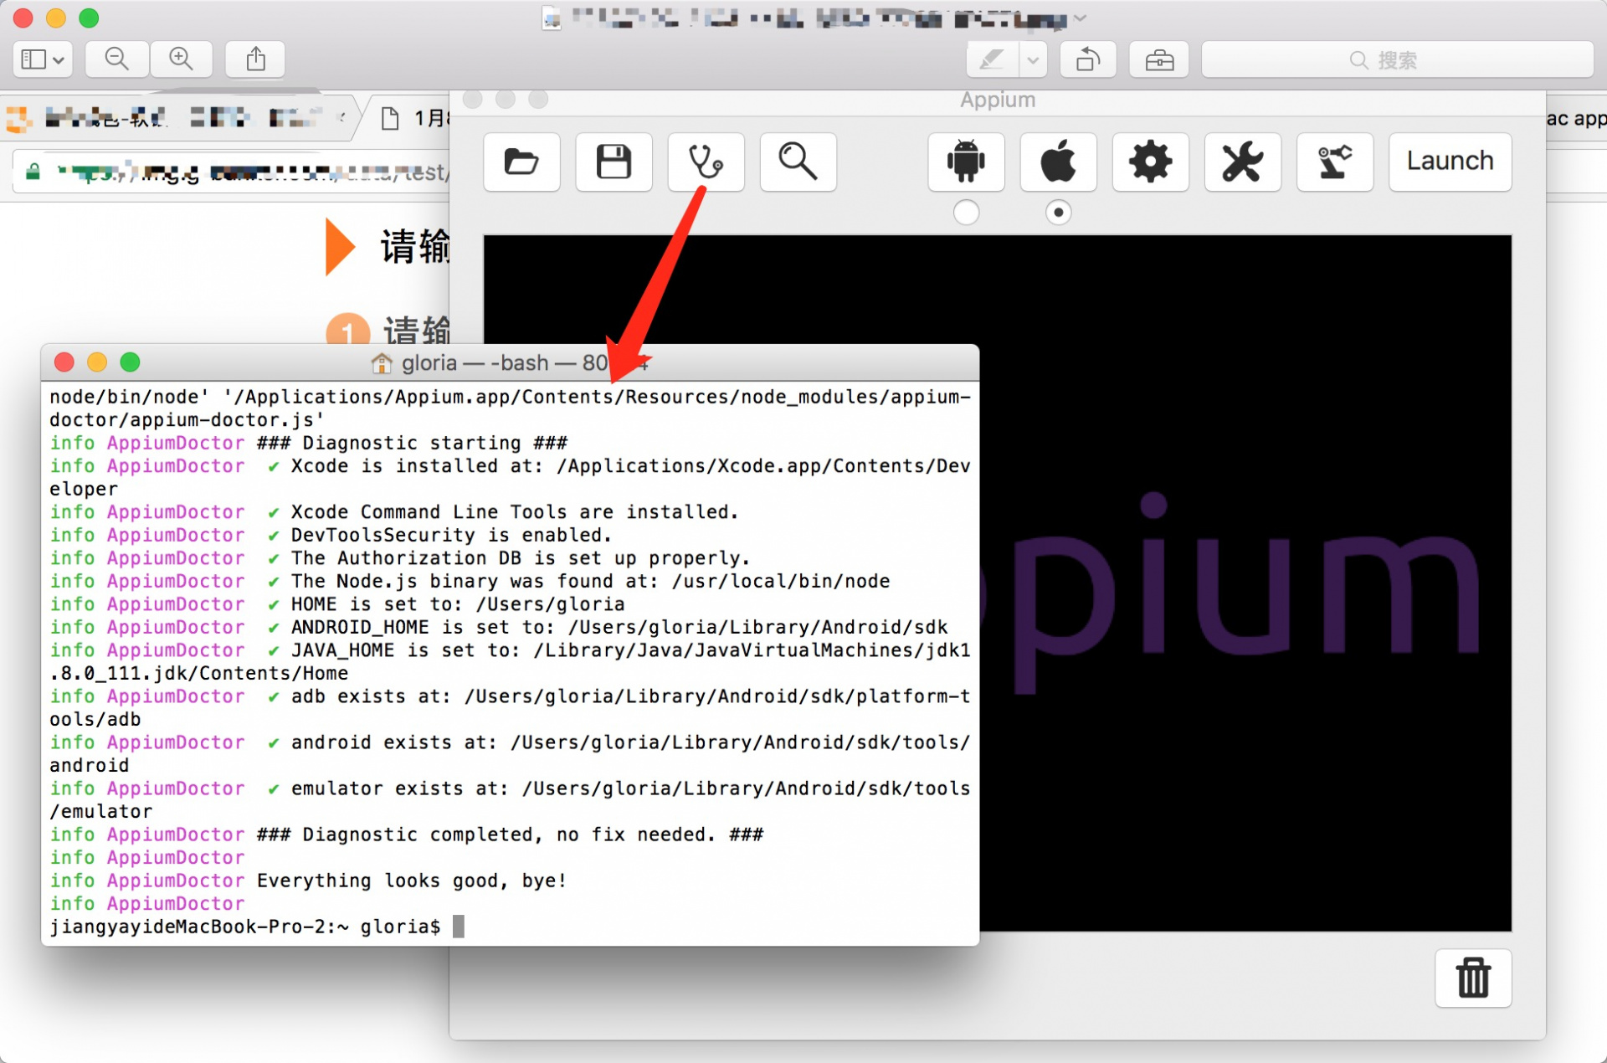This screenshot has width=1607, height=1063.
Task: Open Robot Settings arm icon in Appium
Action: (x=1334, y=162)
